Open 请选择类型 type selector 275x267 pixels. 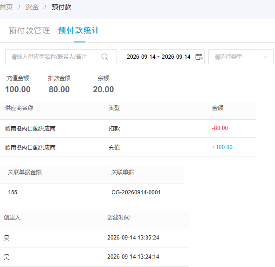point(241,57)
